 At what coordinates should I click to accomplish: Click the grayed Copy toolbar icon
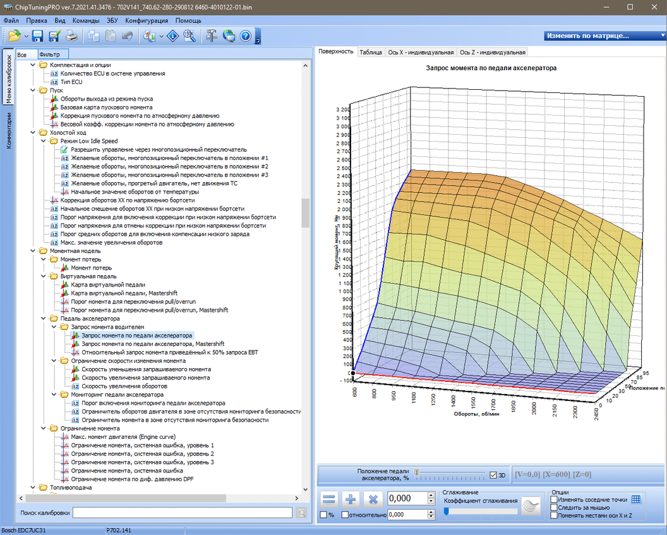point(93,36)
